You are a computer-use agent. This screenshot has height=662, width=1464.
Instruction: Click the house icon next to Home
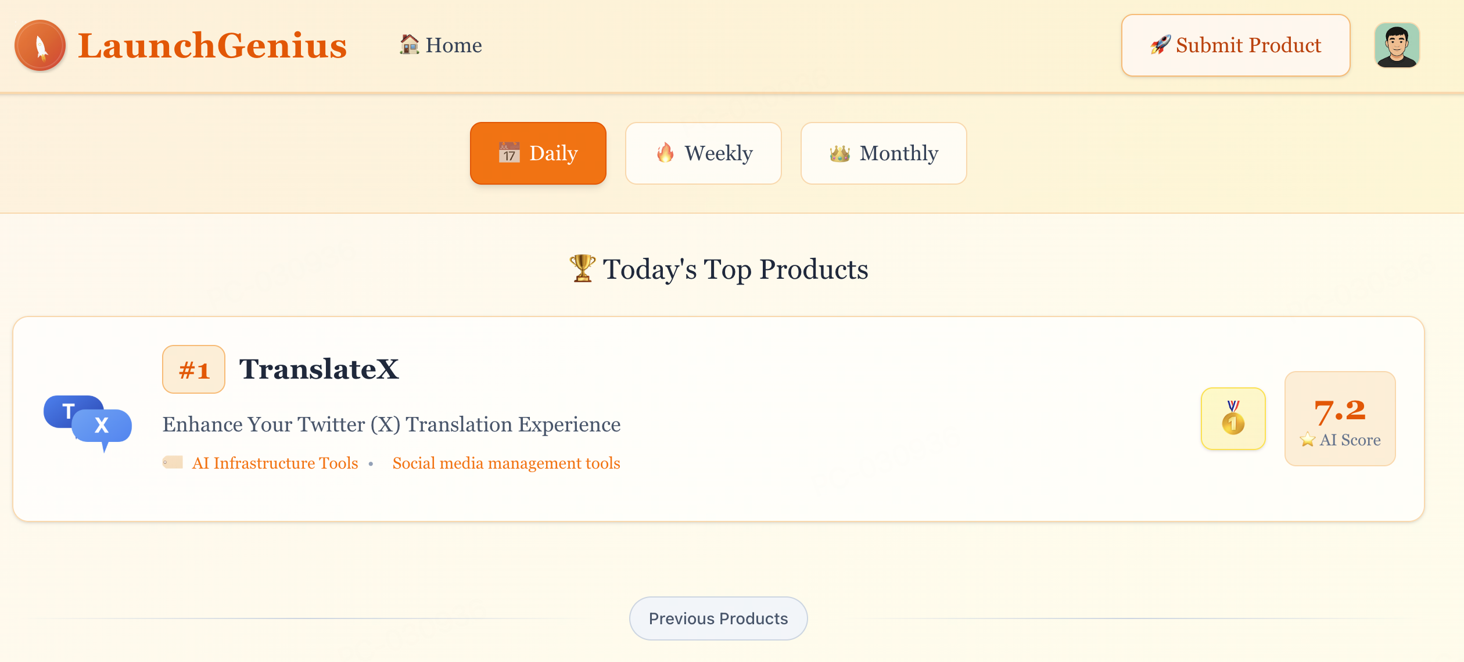pyautogui.click(x=410, y=45)
